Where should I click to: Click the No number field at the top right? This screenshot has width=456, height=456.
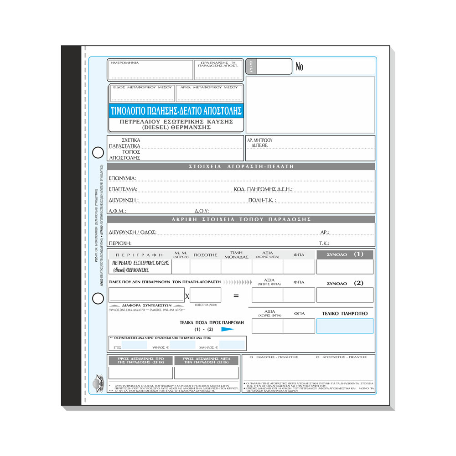click(x=334, y=67)
